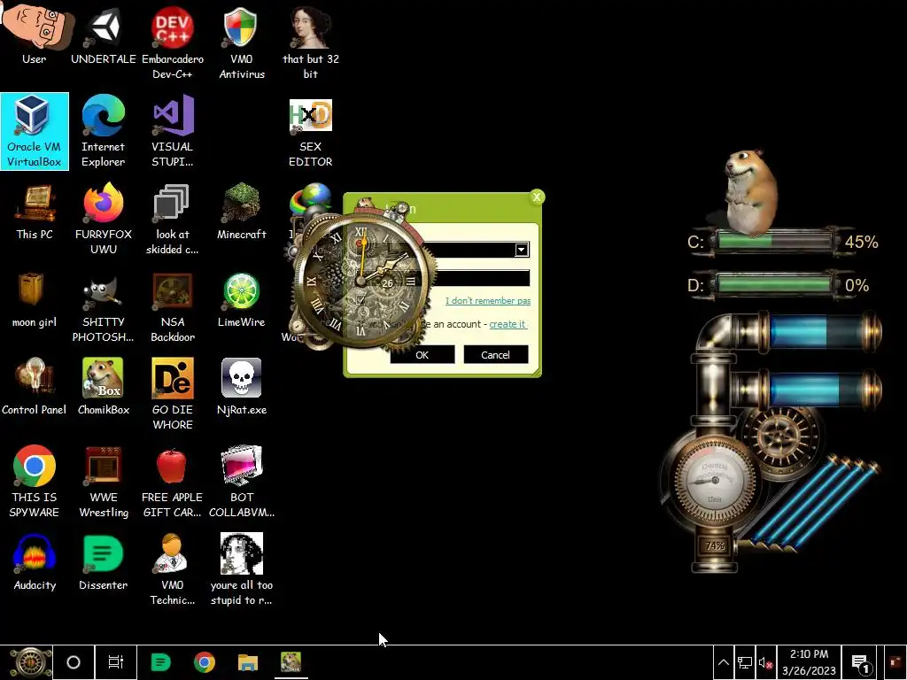Open Embarcadero Dev-C++ shortcut
907x680 pixels.
point(173,42)
